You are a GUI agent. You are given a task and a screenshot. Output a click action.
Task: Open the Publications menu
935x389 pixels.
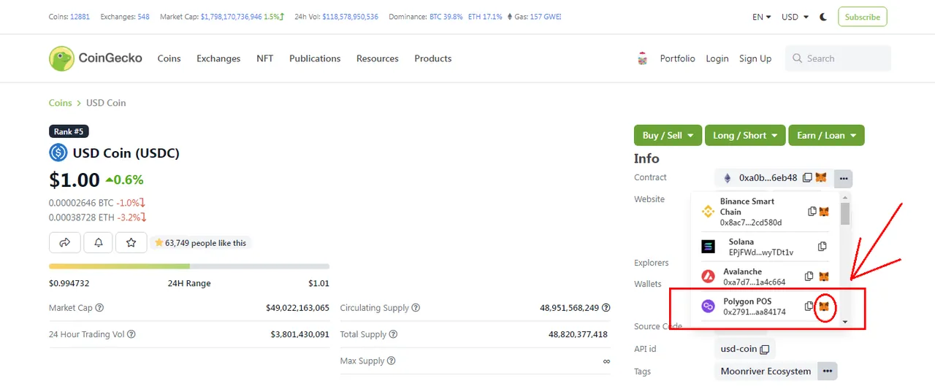[315, 58]
